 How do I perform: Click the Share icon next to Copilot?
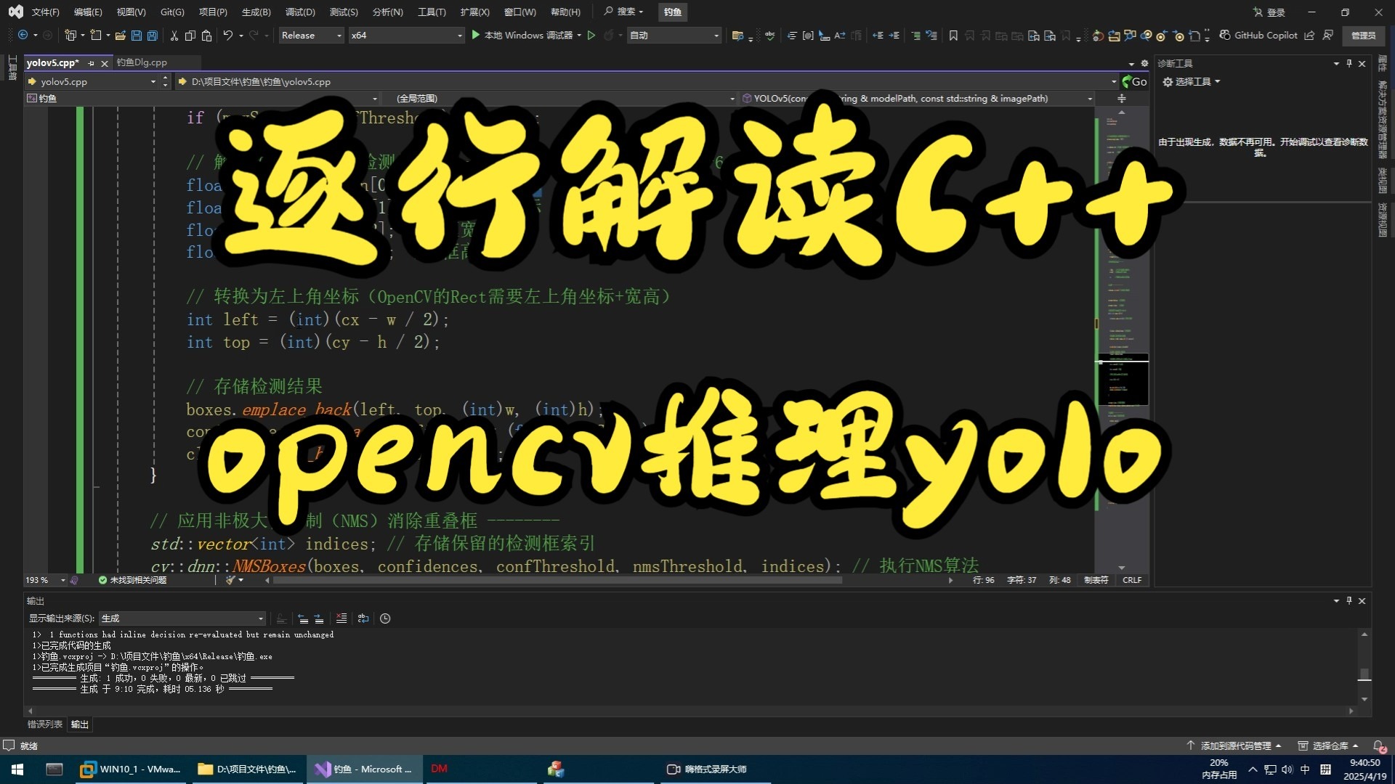click(x=1309, y=35)
